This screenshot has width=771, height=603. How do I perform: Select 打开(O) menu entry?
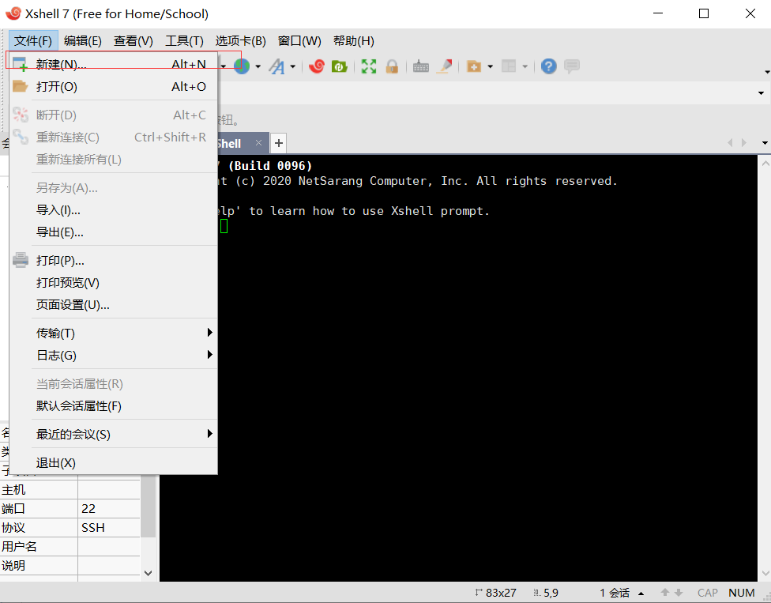tap(114, 87)
